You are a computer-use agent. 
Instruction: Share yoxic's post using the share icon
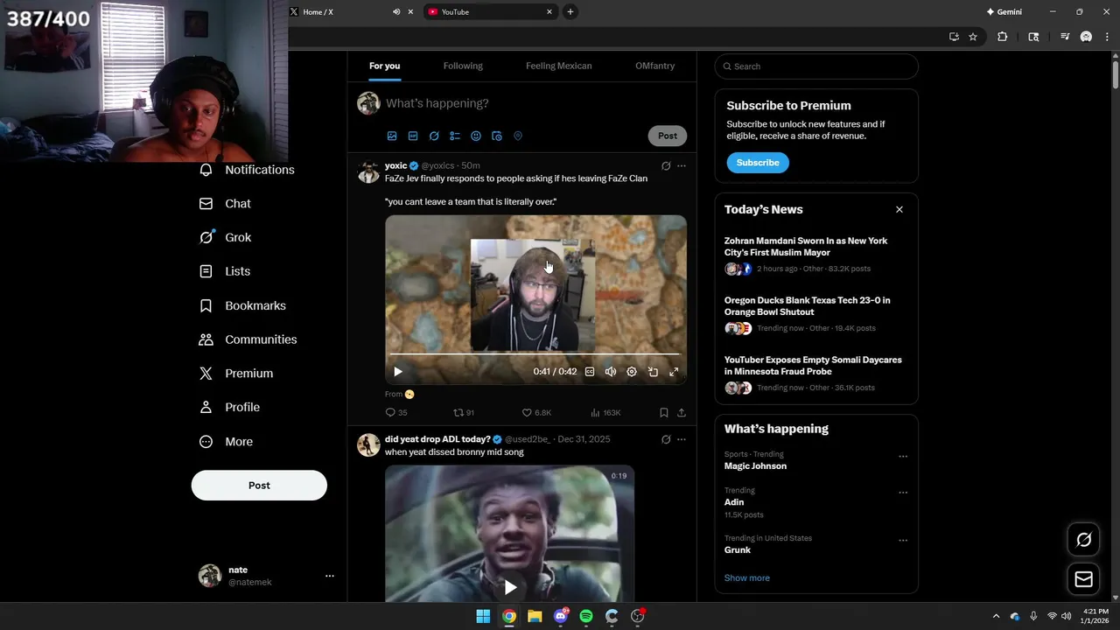pyautogui.click(x=682, y=412)
